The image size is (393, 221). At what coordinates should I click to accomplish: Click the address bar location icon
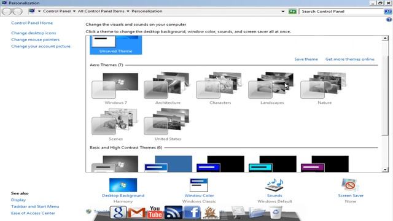(x=32, y=11)
